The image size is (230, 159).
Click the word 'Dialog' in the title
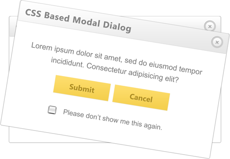click(117, 27)
